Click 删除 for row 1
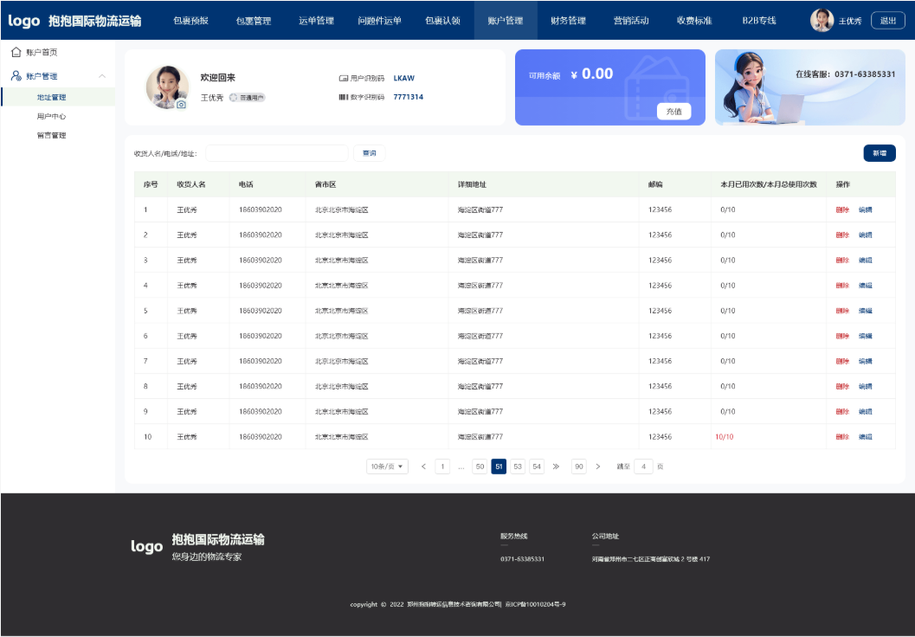The image size is (915, 637). click(841, 210)
